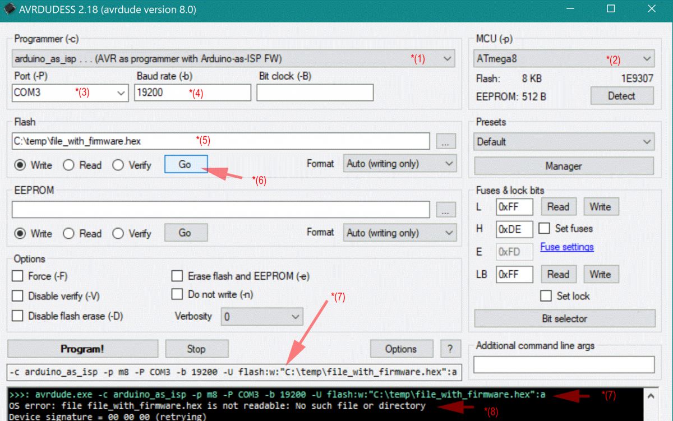Viewport: 673px width, 421px height.
Task: Click the Additional command line args field
Action: click(564, 365)
